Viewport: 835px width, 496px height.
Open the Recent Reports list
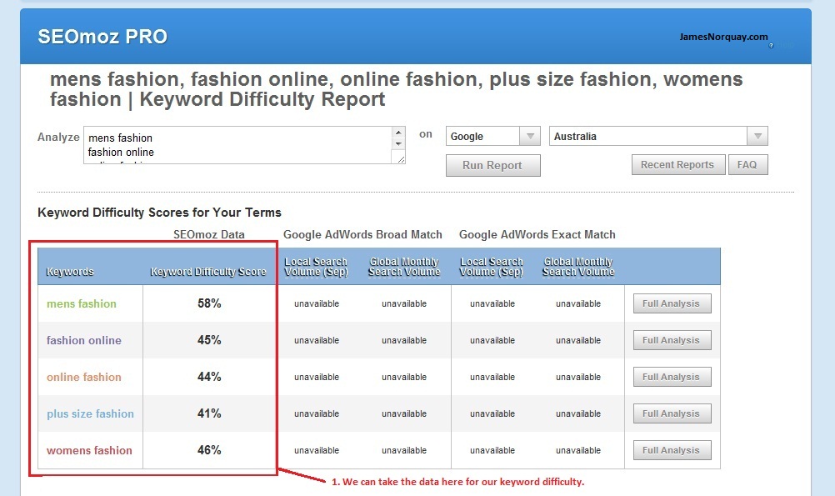(677, 165)
